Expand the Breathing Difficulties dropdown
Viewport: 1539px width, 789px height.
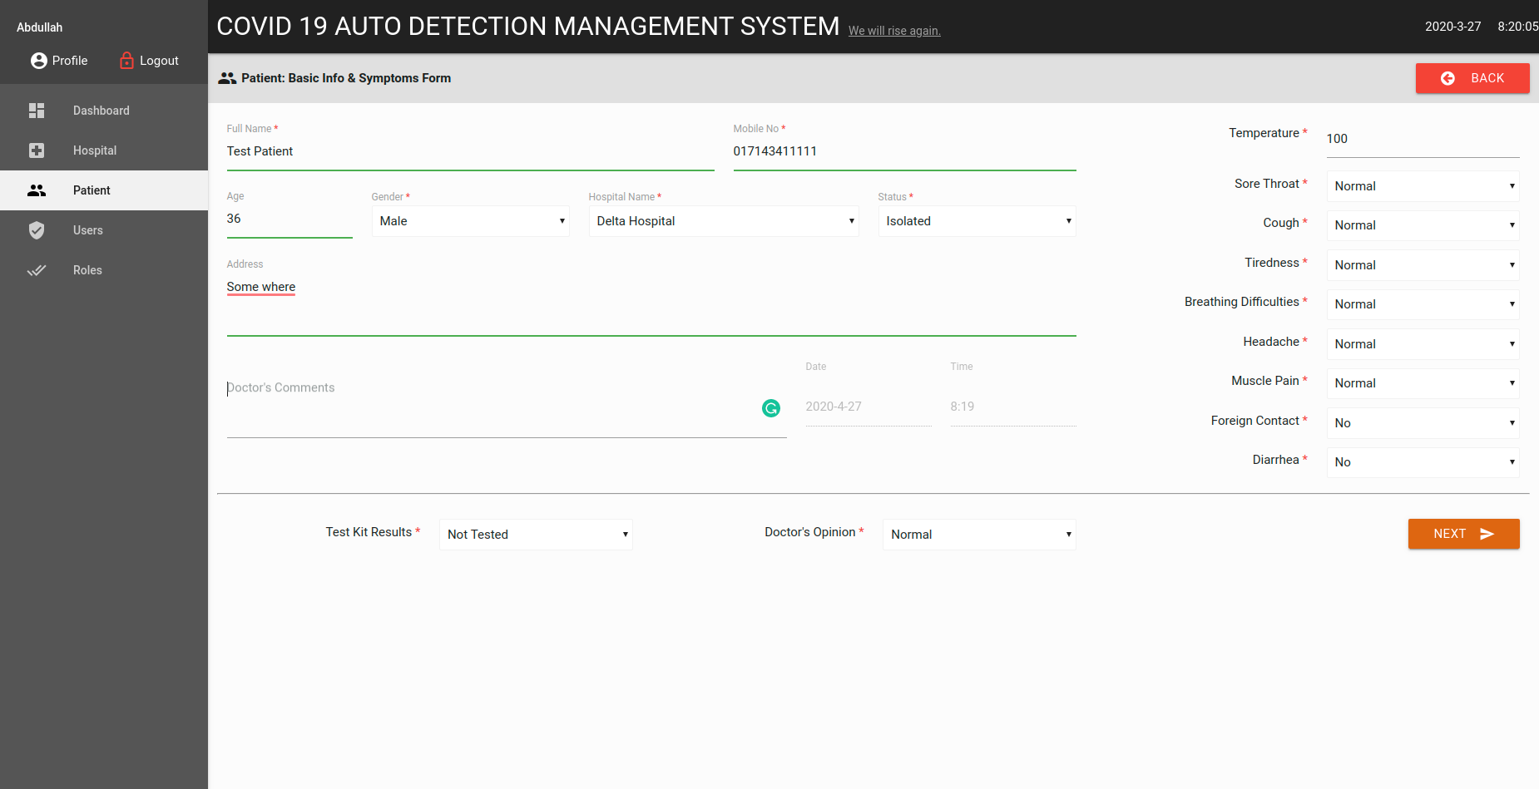coord(1423,304)
